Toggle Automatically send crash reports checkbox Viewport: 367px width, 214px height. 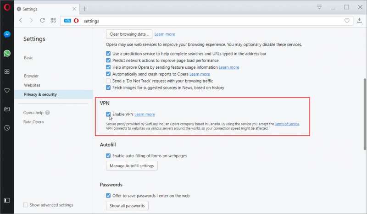108,74
